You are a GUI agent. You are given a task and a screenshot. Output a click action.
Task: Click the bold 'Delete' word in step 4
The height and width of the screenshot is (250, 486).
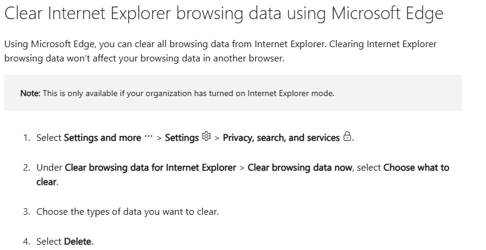coord(78,241)
